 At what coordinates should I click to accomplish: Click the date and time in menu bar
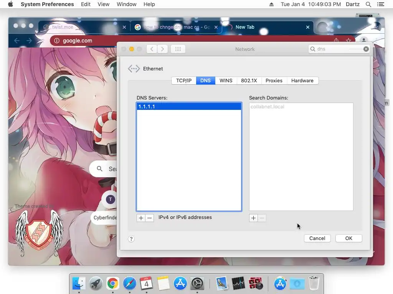click(310, 4)
